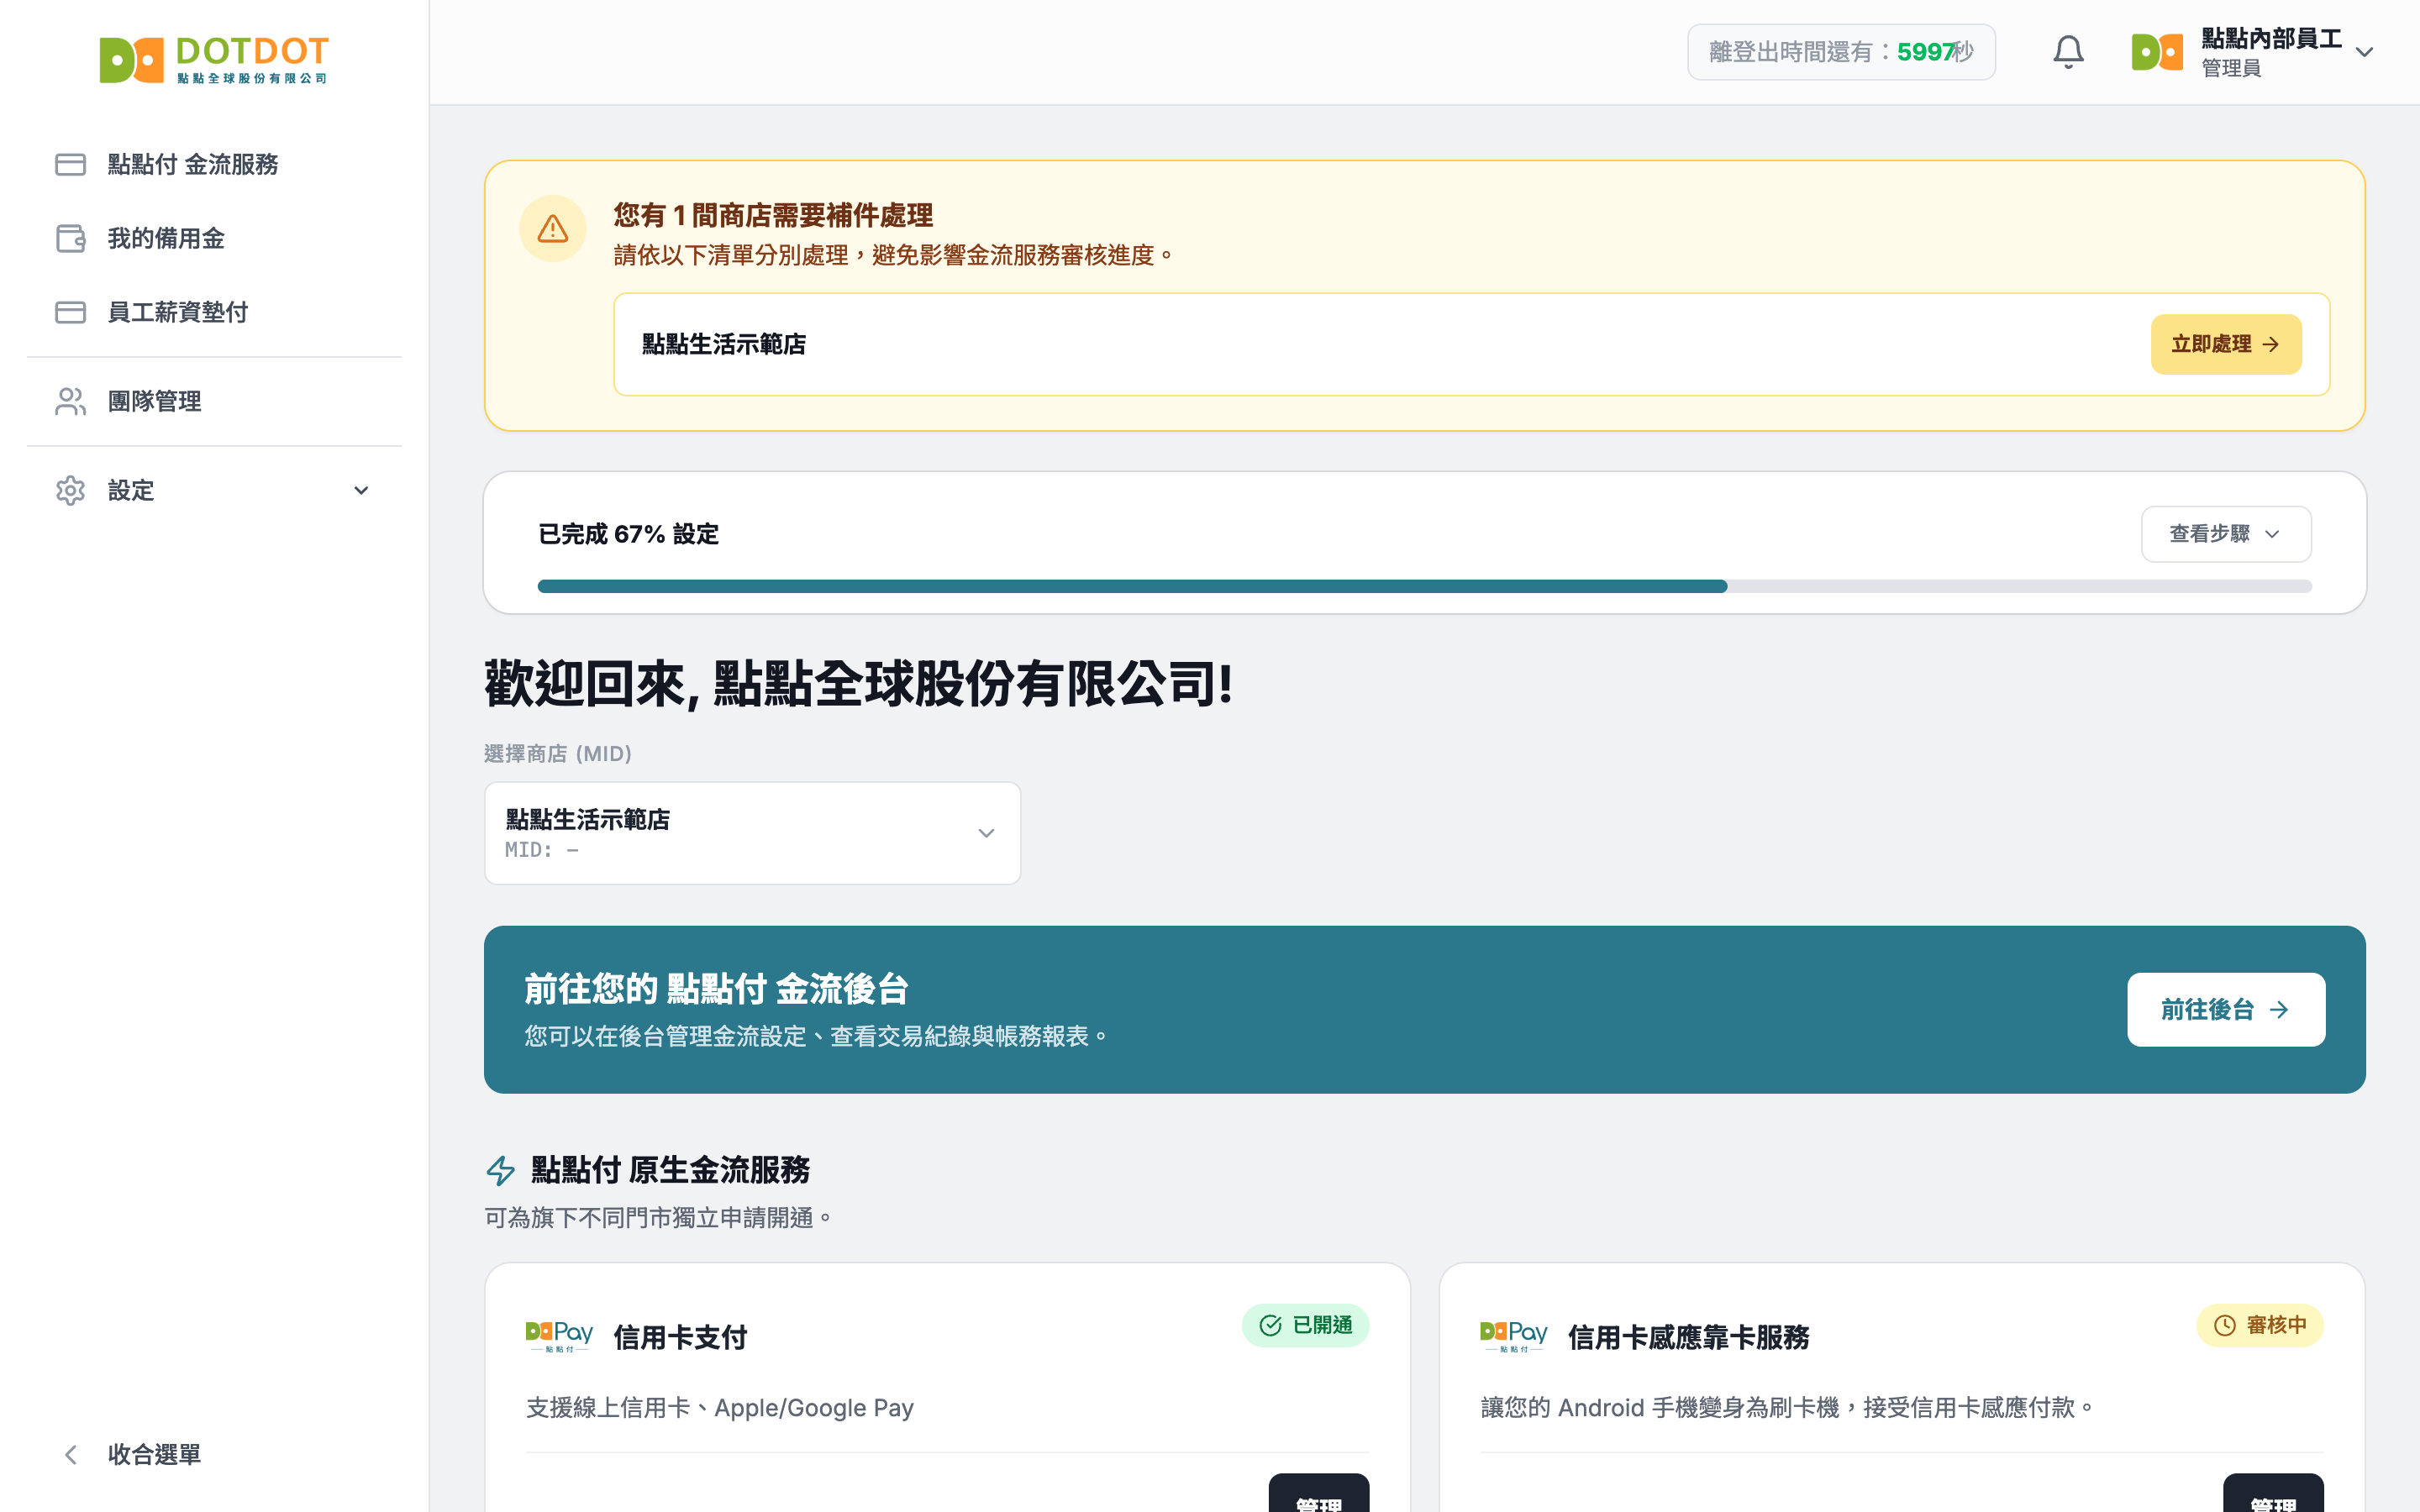Click the 設定 gear icon
This screenshot has height=1512, width=2420.
pyautogui.click(x=70, y=490)
